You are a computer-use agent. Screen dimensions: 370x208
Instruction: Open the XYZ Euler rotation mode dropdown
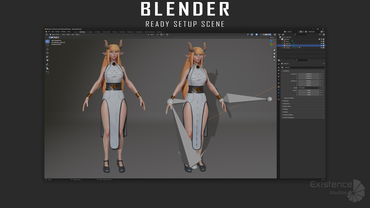pyautogui.click(x=309, y=88)
